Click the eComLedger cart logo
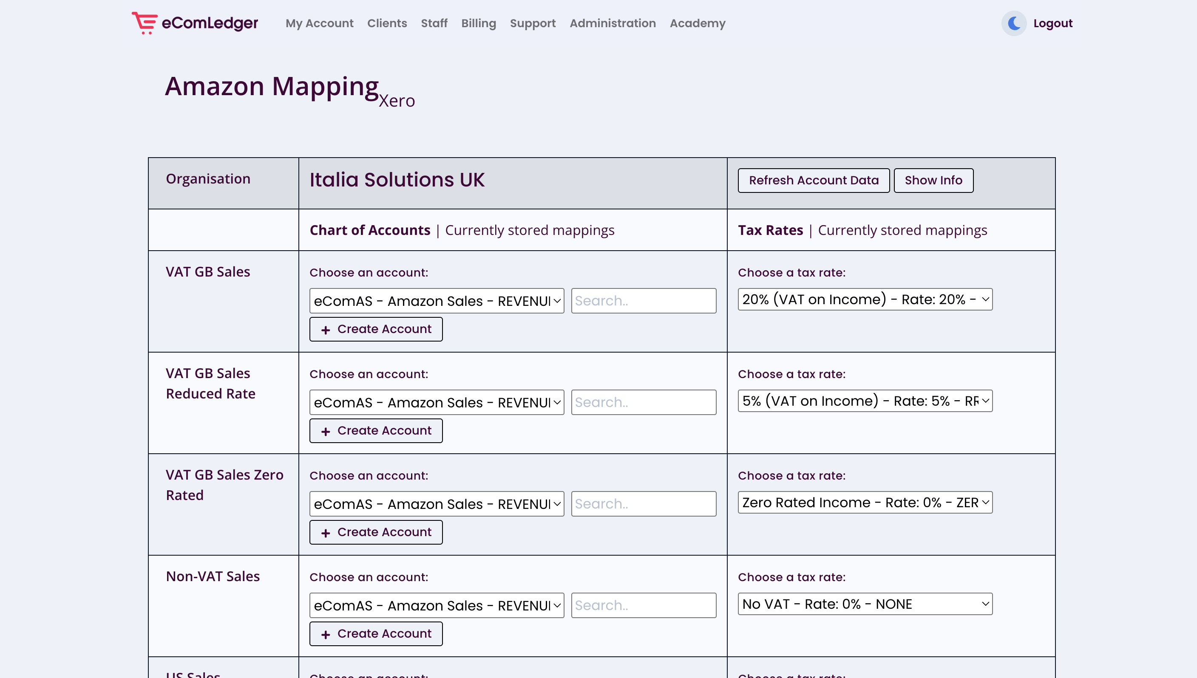 pos(145,23)
